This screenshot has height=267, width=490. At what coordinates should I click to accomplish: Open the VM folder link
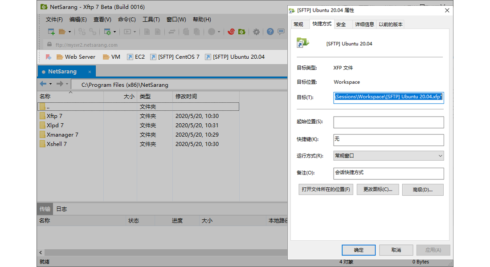pyautogui.click(x=111, y=57)
